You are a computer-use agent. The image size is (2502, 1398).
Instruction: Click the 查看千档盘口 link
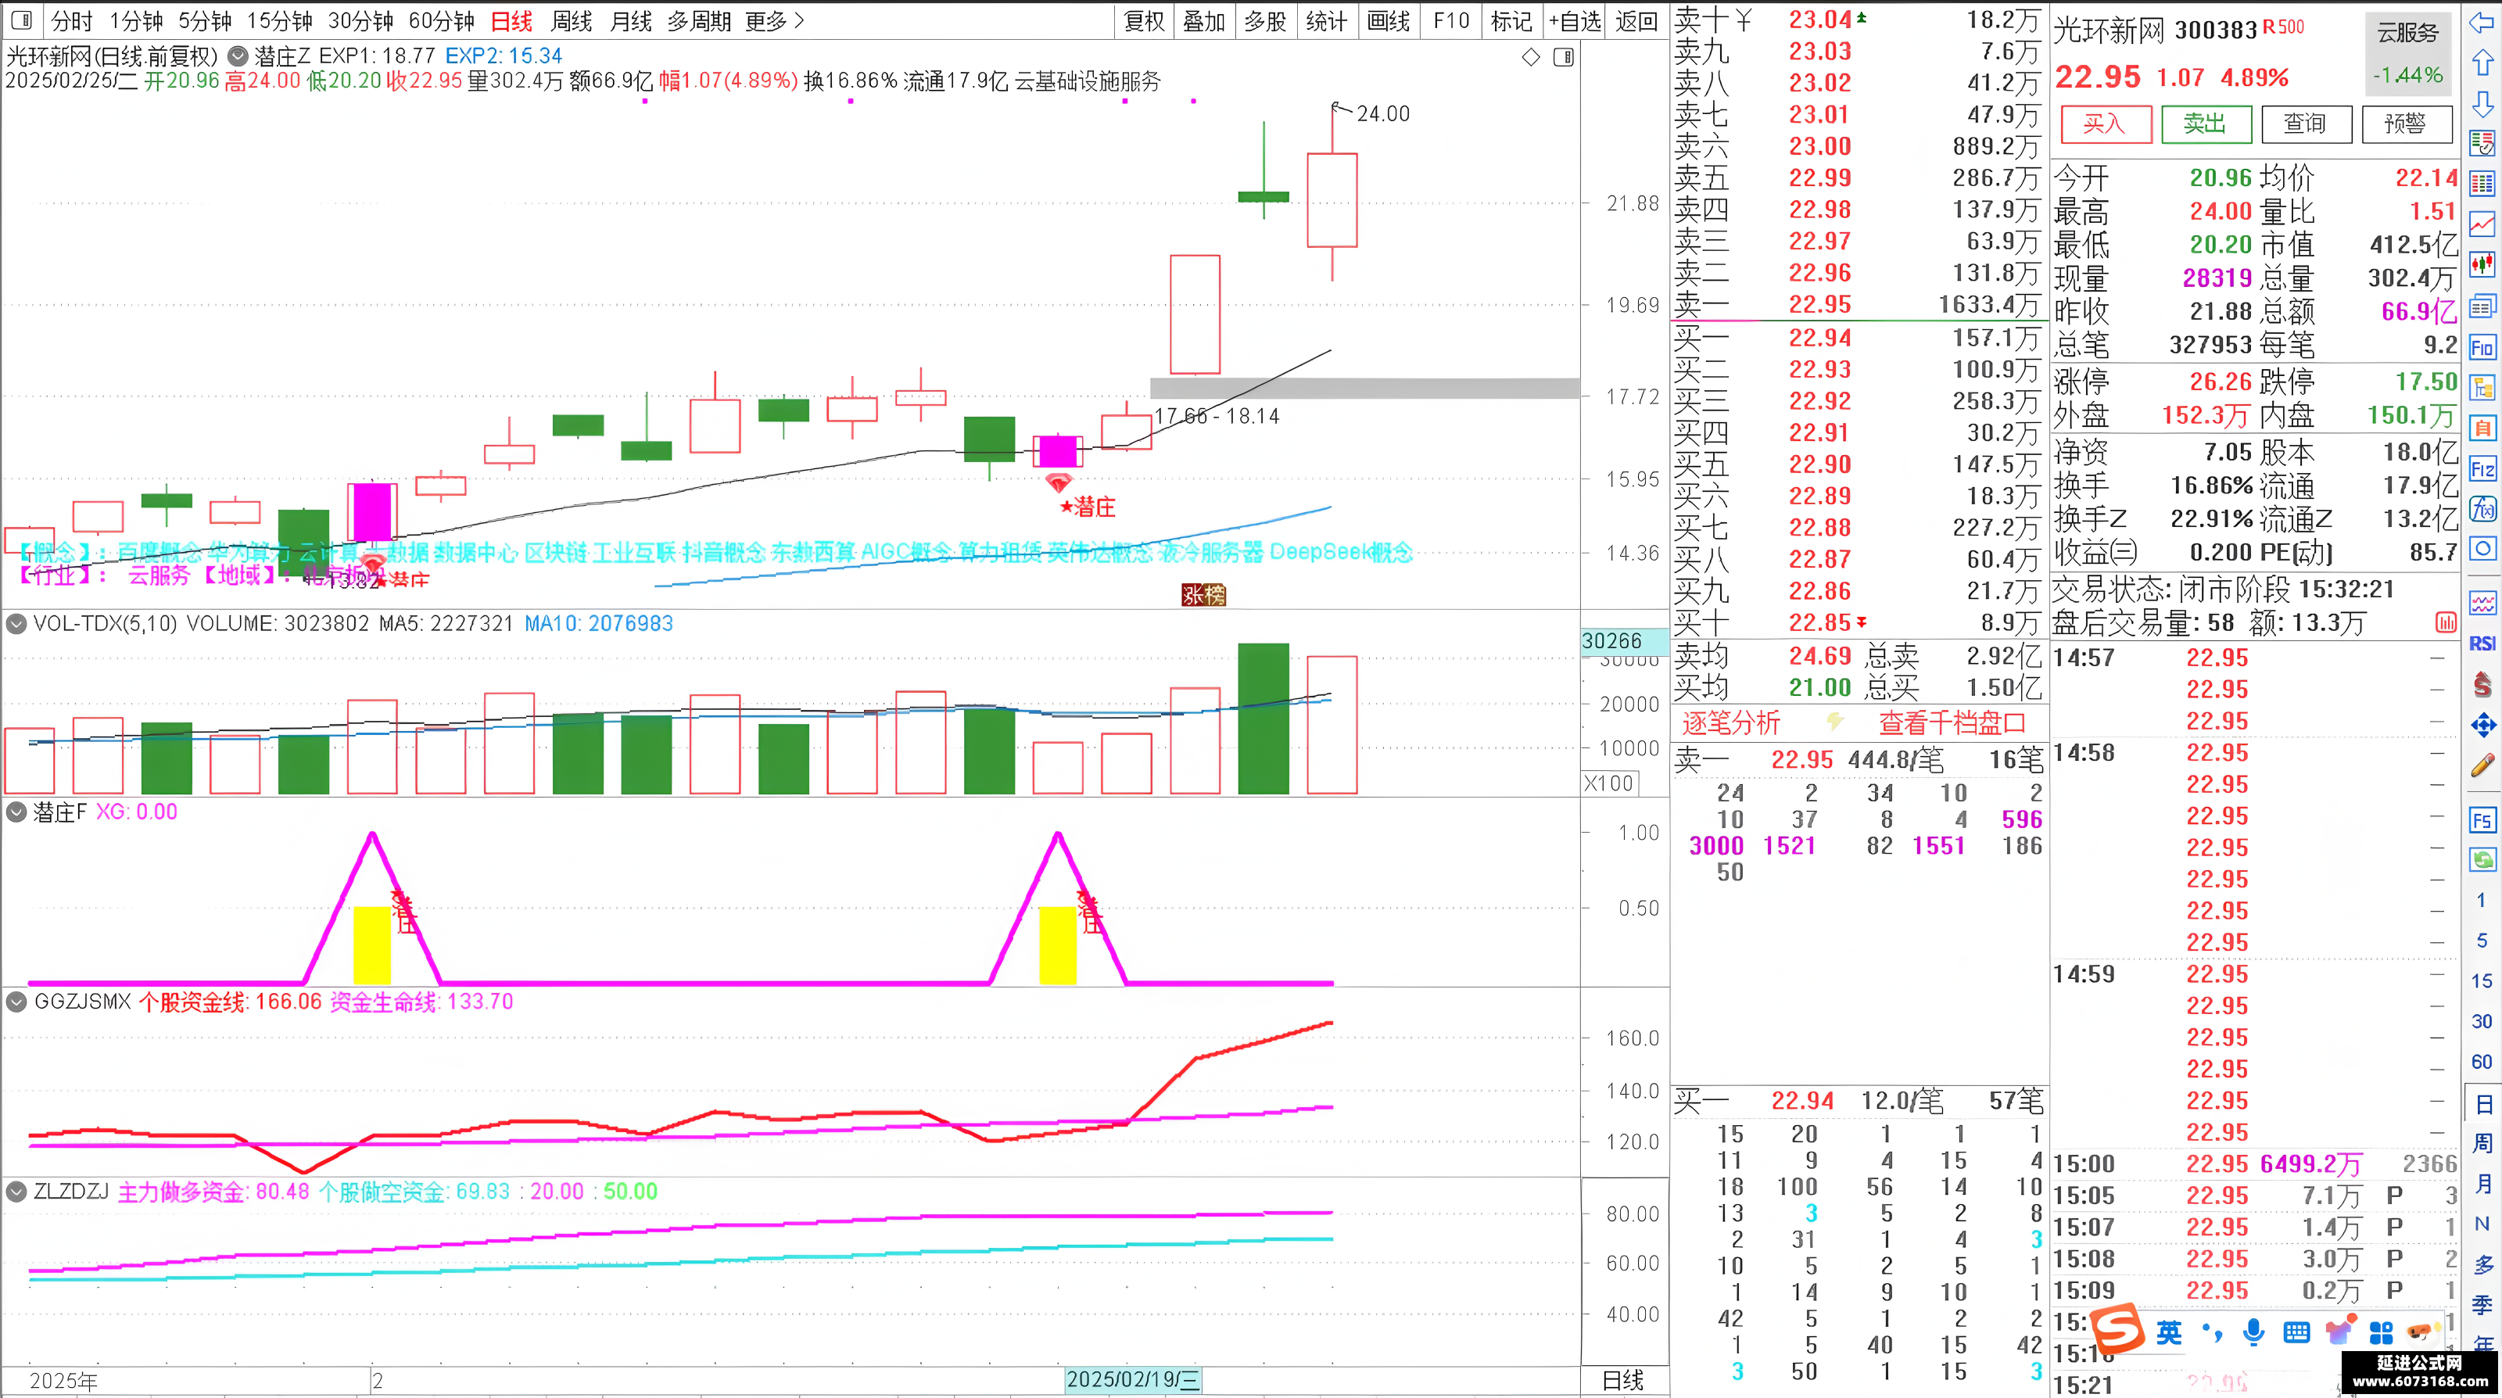click(x=1952, y=722)
